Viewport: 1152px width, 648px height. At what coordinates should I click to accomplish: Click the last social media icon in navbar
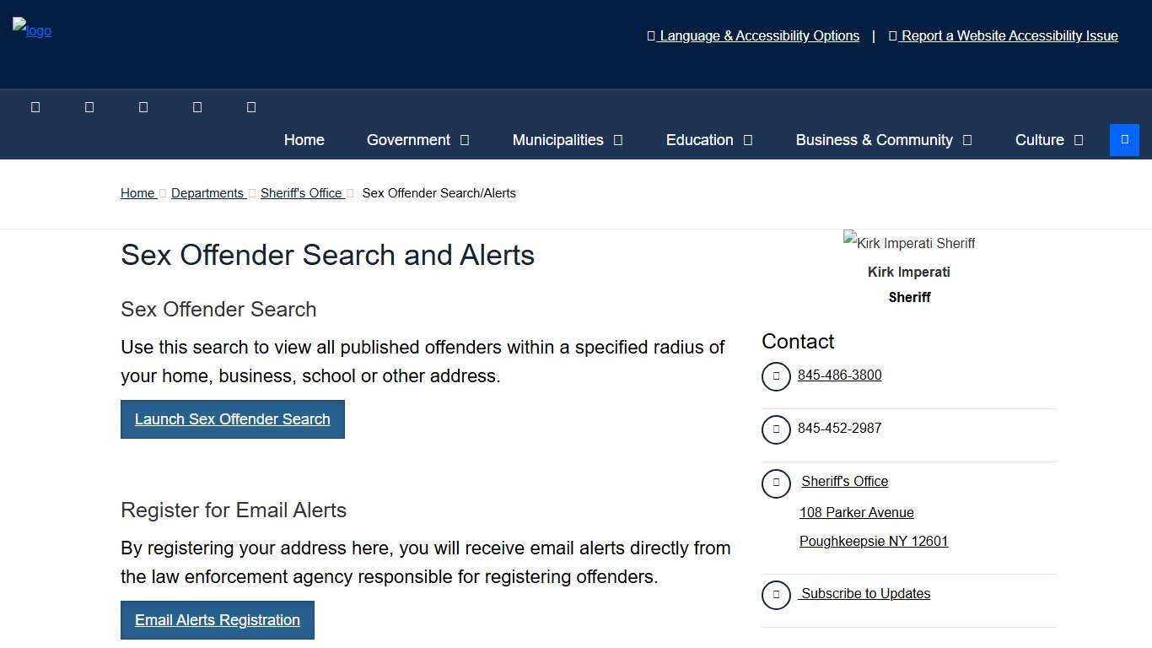251,106
